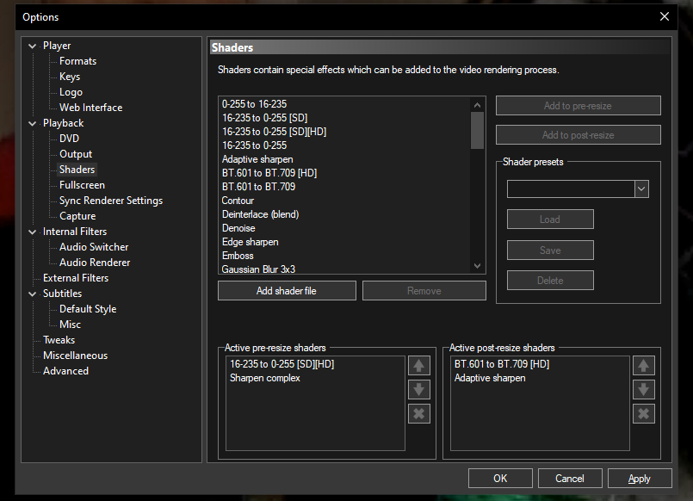Open the Sync Renderer Settings page
The width and height of the screenshot is (693, 501).
tap(108, 200)
